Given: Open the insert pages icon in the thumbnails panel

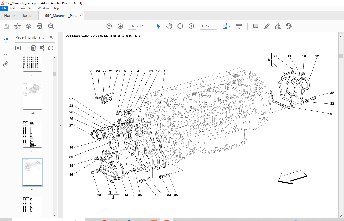Looking at the screenshot, I should point(42,48).
